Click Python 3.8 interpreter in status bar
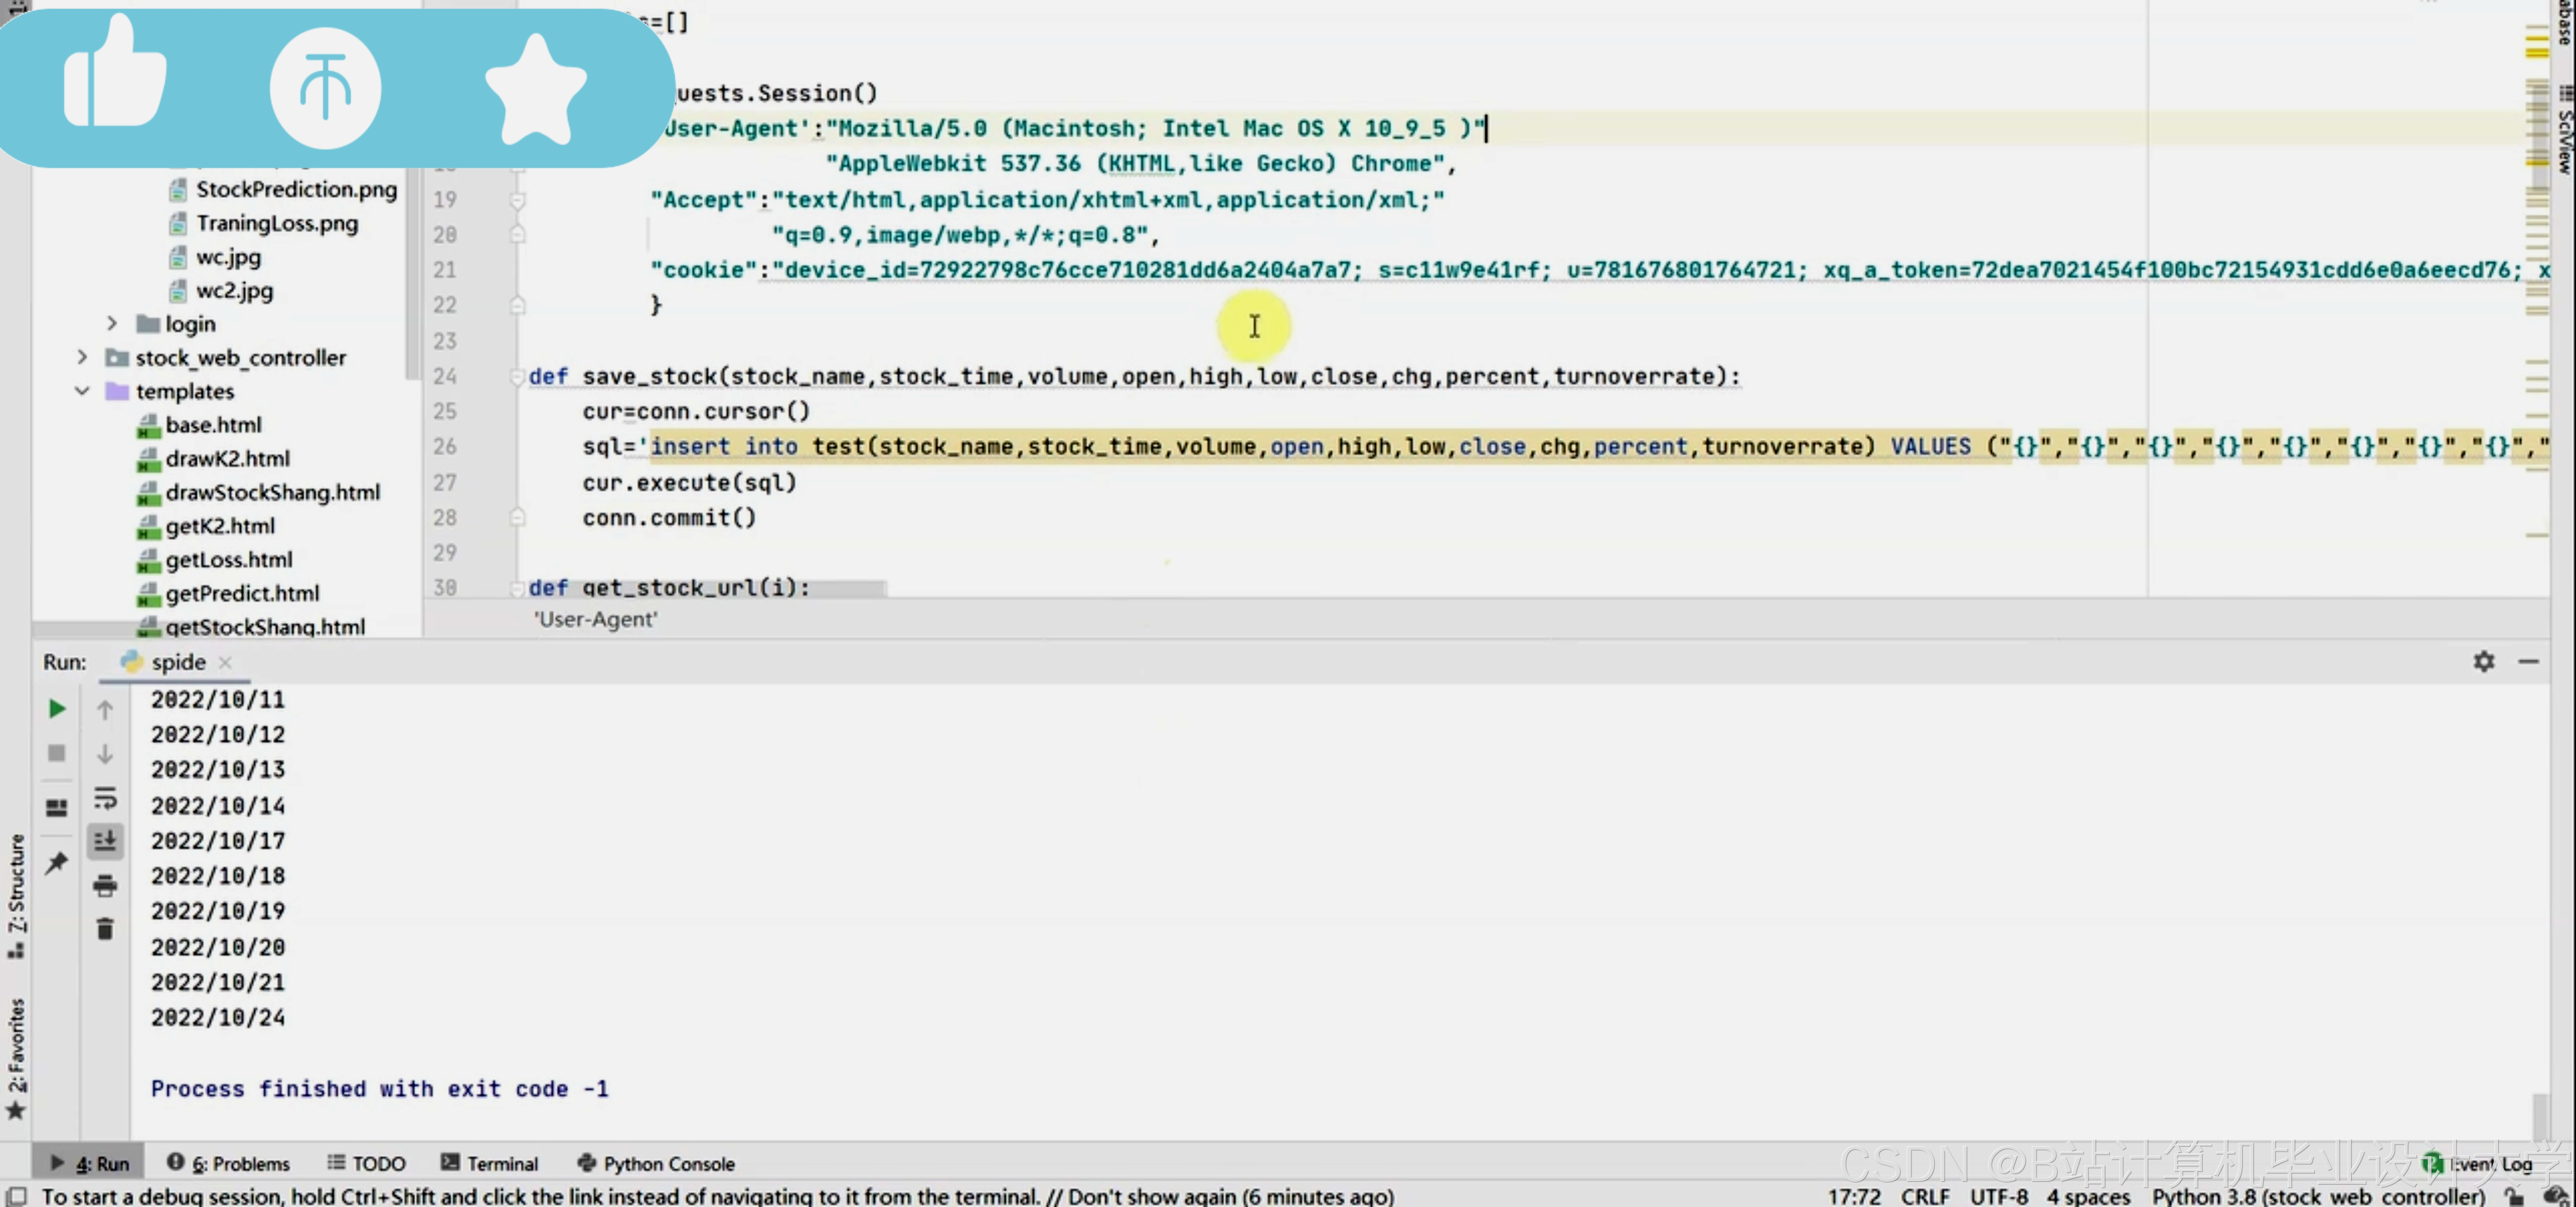This screenshot has width=2576, height=1207. [x=2317, y=1195]
